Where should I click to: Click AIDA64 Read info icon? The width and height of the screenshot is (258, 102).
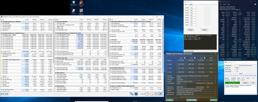coord(185,58)
